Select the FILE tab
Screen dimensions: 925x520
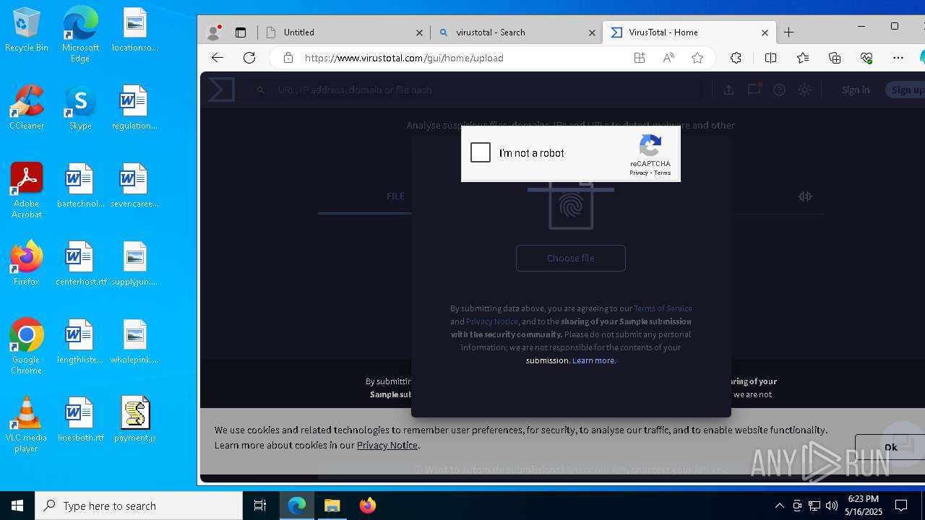click(x=395, y=196)
